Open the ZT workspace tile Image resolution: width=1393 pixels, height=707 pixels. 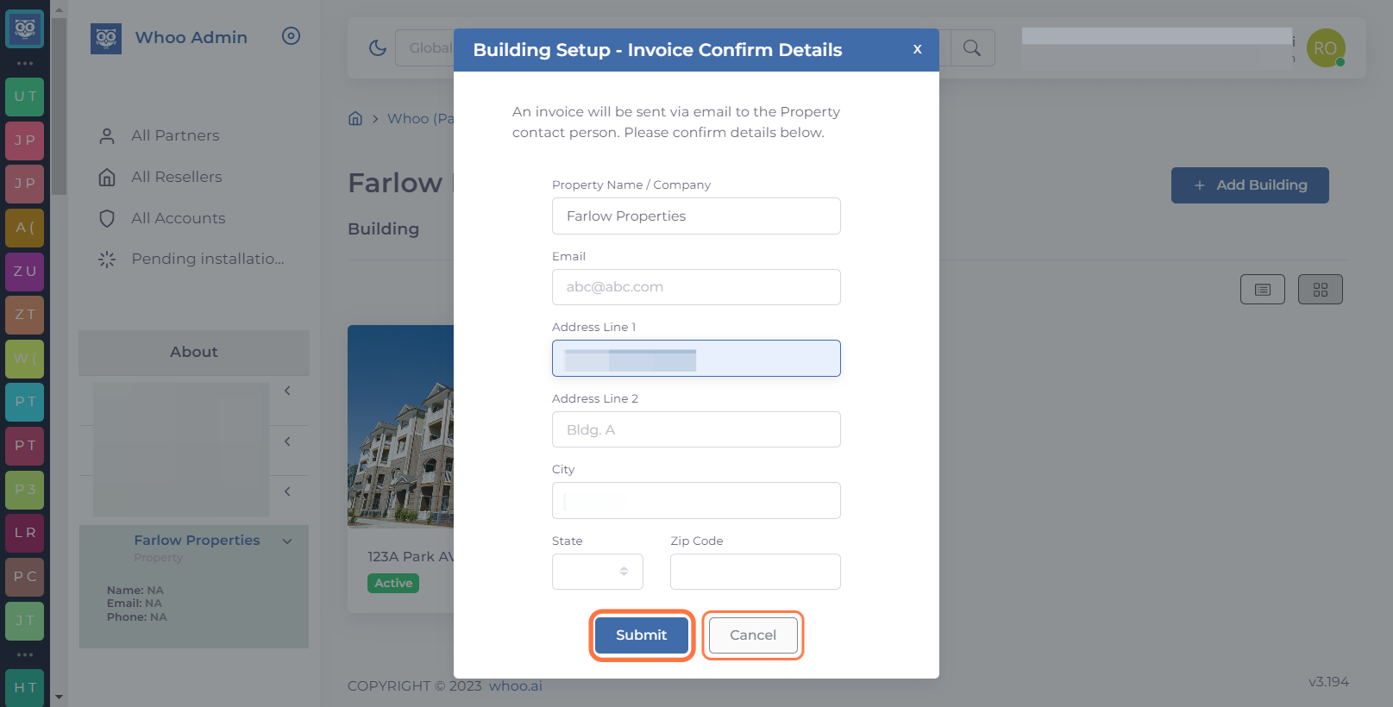[25, 315]
